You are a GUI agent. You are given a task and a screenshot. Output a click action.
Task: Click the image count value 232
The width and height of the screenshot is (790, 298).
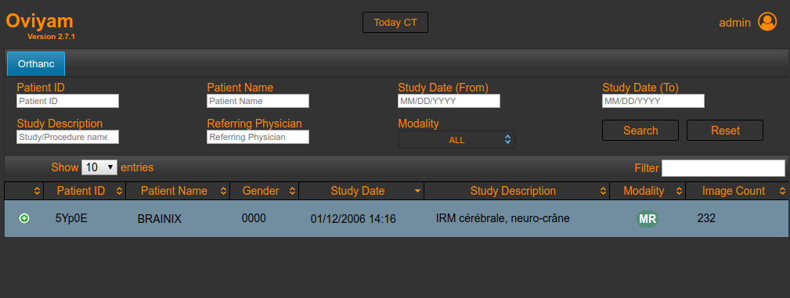coord(706,218)
